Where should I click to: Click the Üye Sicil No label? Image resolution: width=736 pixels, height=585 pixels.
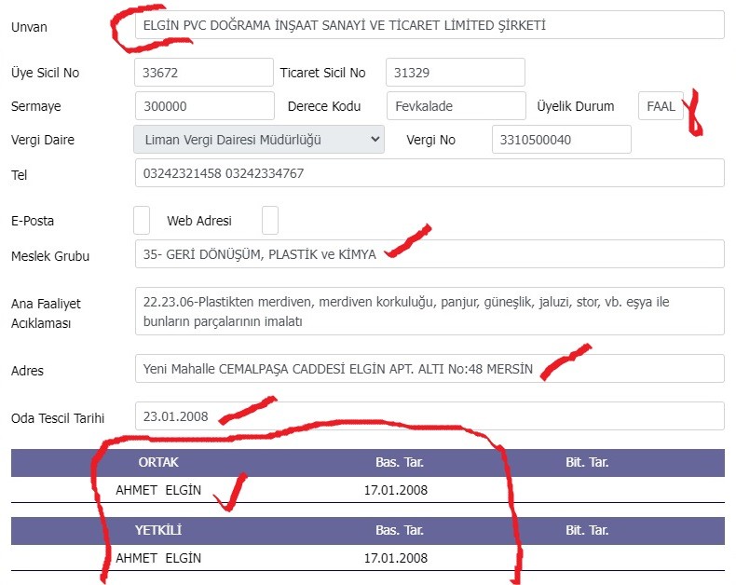pos(45,73)
